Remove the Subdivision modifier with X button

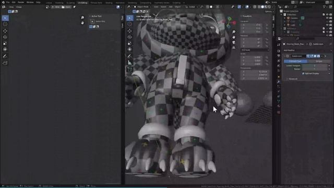[x=325, y=56]
